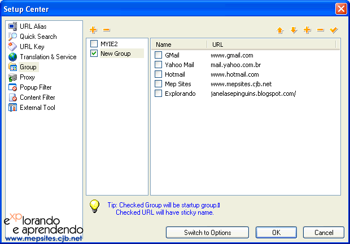This screenshot has height=244, width=350.
Task: Click the Group folder icon
Action: 12,67
